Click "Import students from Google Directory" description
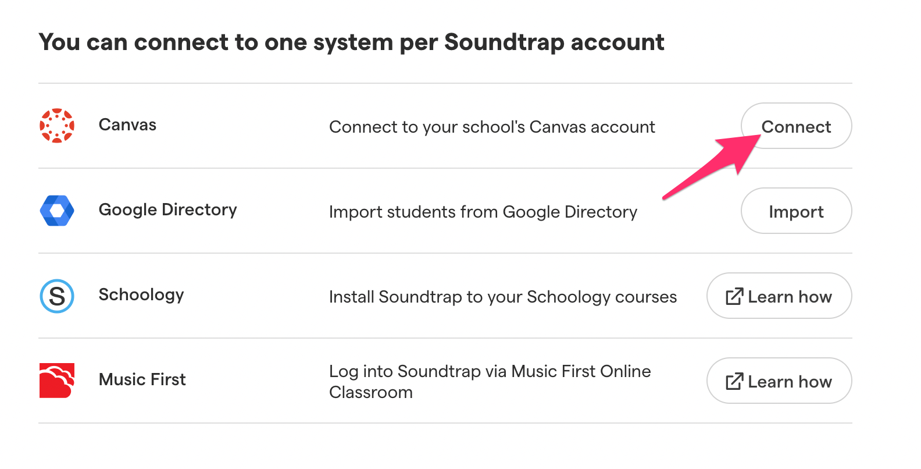 483,212
